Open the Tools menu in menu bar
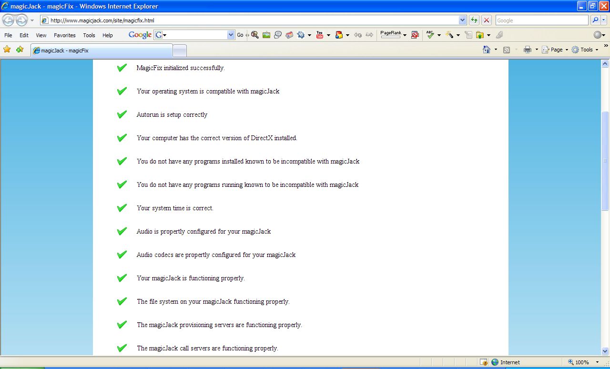The width and height of the screenshot is (610, 369). click(89, 35)
